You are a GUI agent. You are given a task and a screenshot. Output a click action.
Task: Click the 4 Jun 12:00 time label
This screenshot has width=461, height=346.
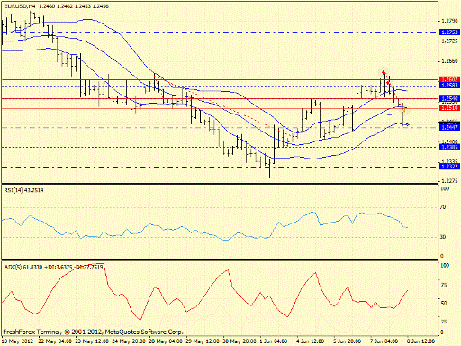pos(311,341)
